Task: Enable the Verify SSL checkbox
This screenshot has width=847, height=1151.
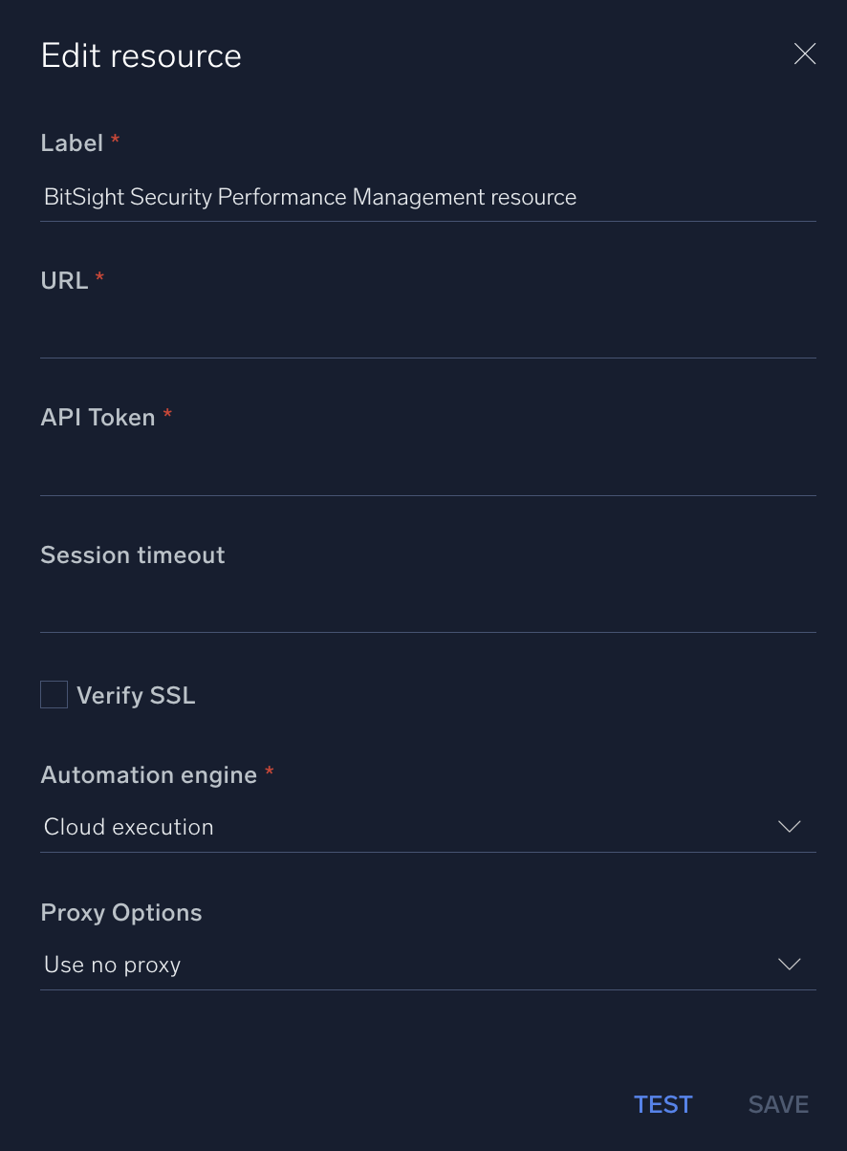Action: pyautogui.click(x=54, y=694)
